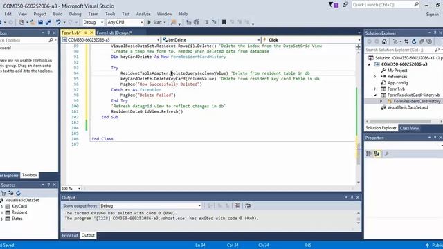Open the Analyze menu
443x249 pixels.
tap(143, 14)
